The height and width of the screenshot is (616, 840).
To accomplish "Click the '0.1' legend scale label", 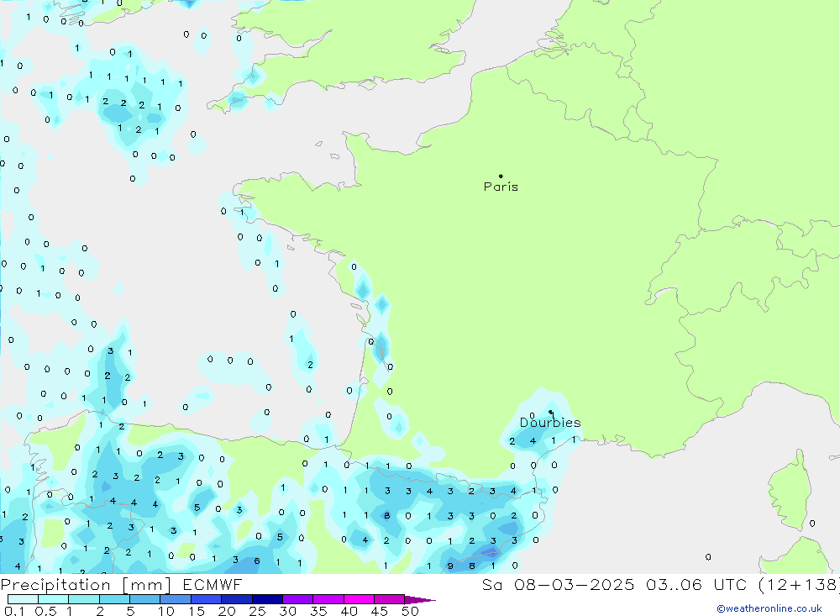I will [x=14, y=611].
